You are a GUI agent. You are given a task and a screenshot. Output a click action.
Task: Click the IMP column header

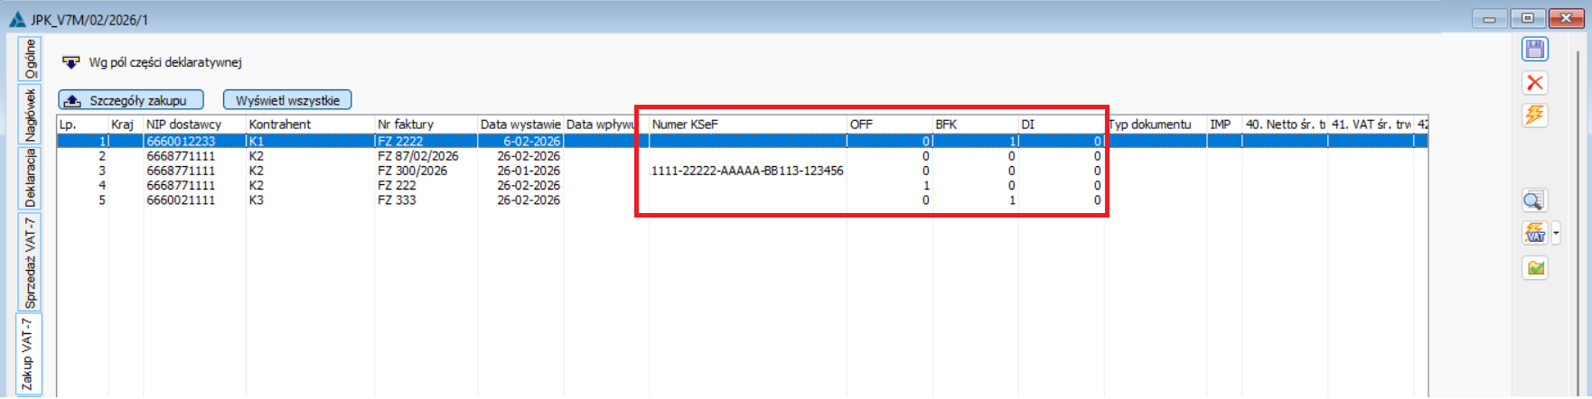1224,124
